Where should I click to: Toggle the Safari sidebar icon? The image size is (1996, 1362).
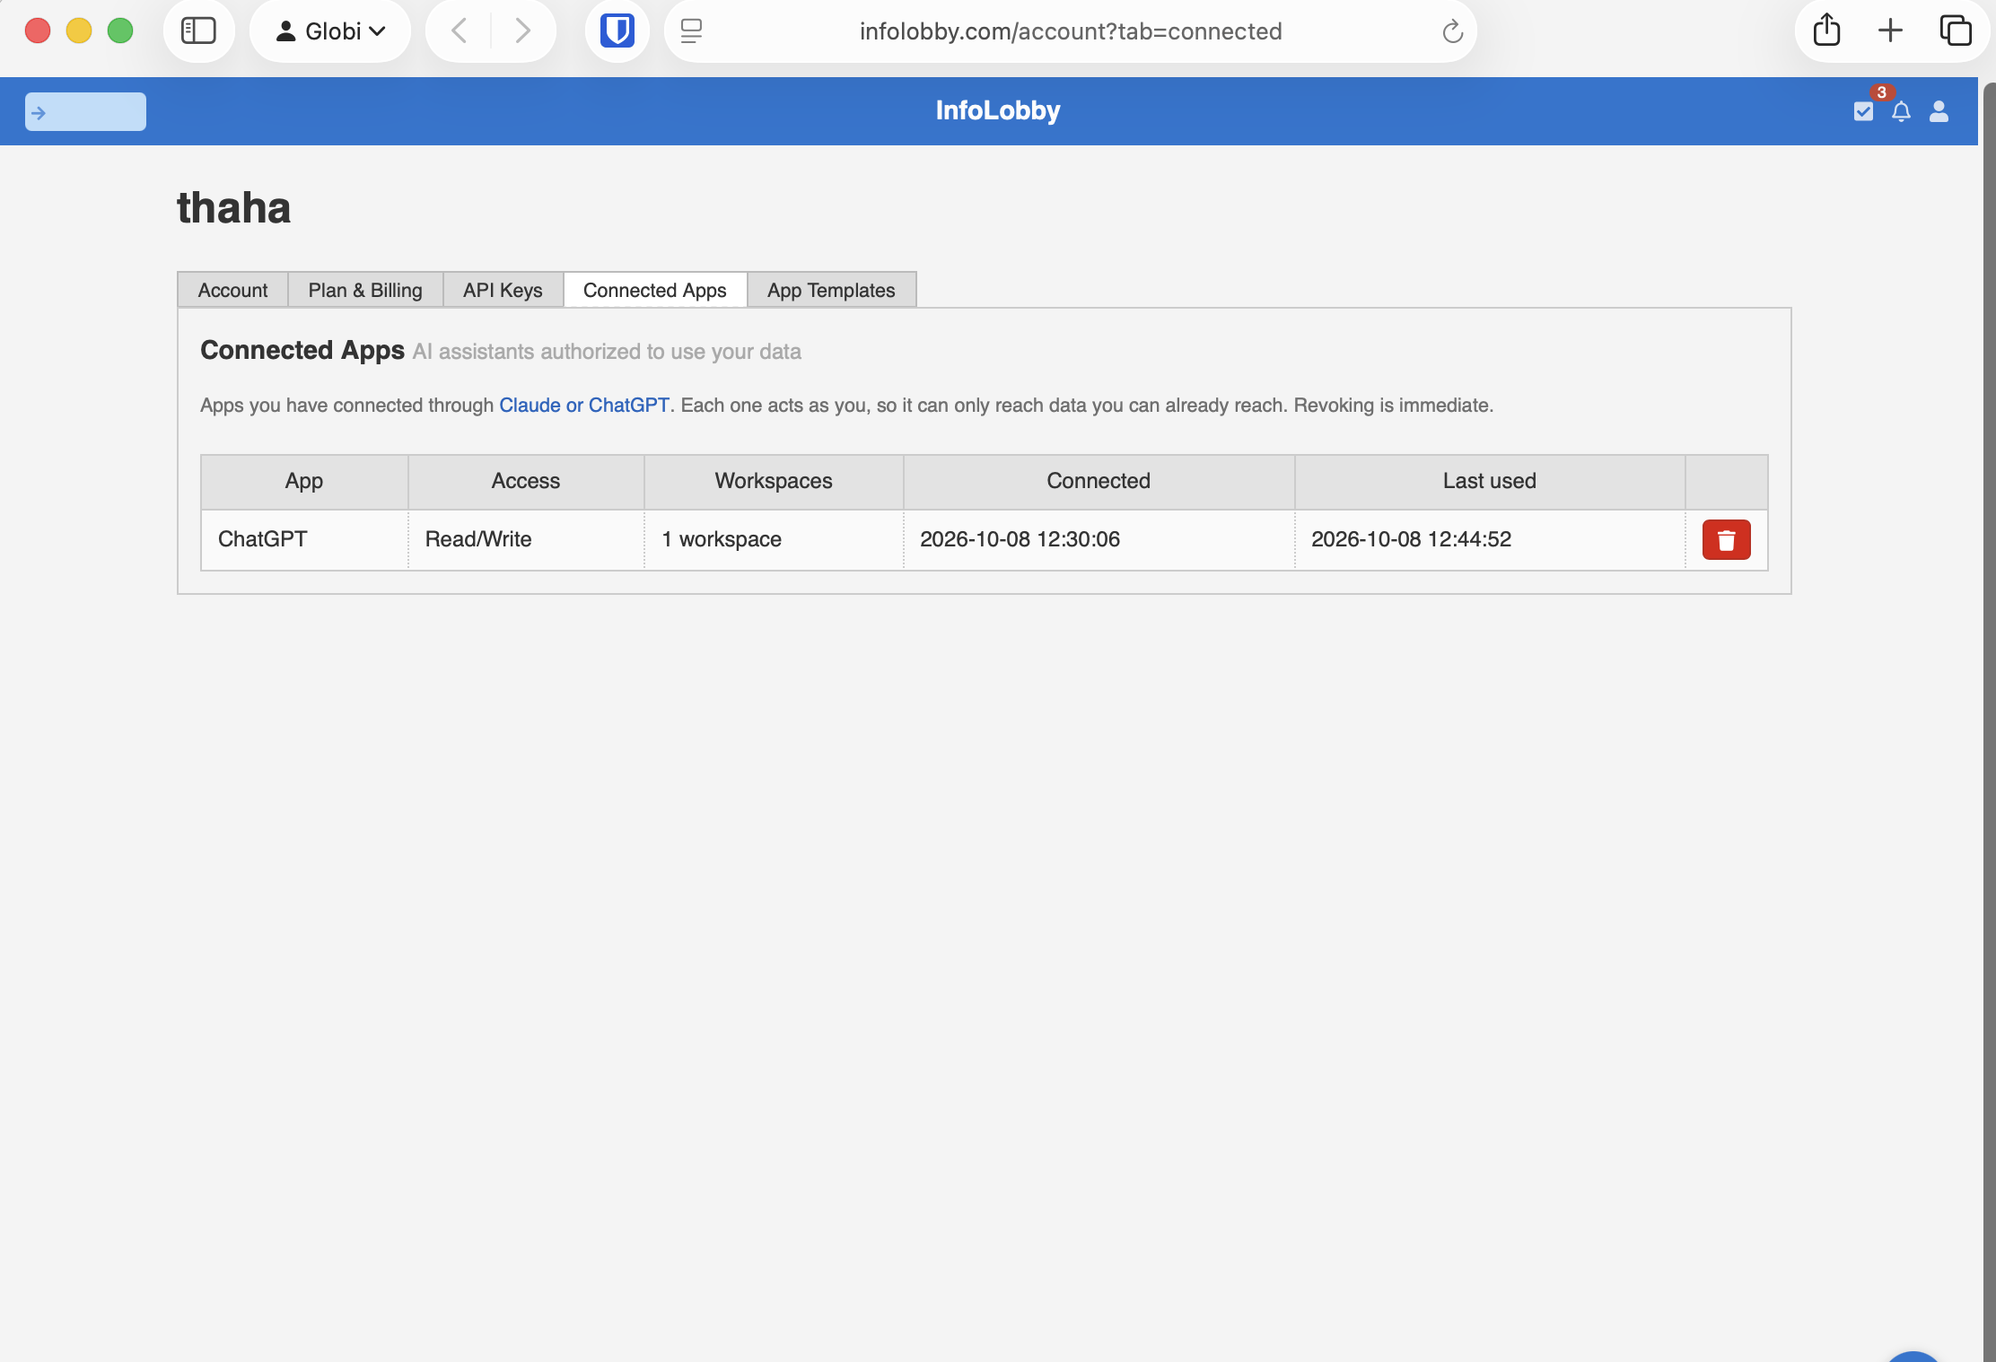(x=198, y=31)
